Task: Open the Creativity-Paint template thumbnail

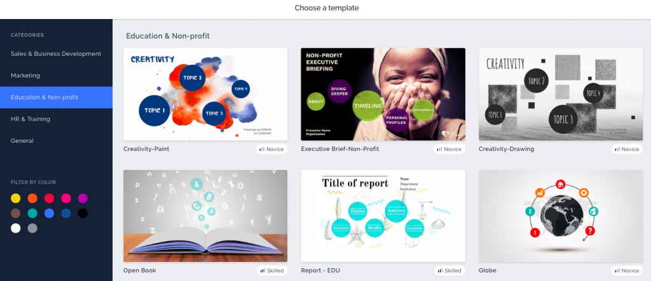Action: click(x=205, y=95)
